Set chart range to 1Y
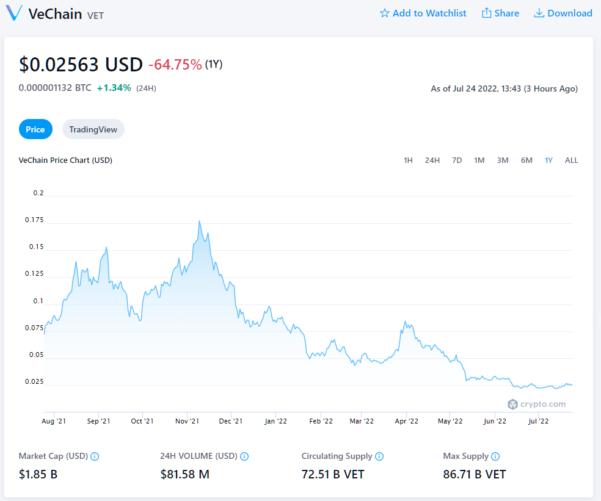 tap(548, 160)
